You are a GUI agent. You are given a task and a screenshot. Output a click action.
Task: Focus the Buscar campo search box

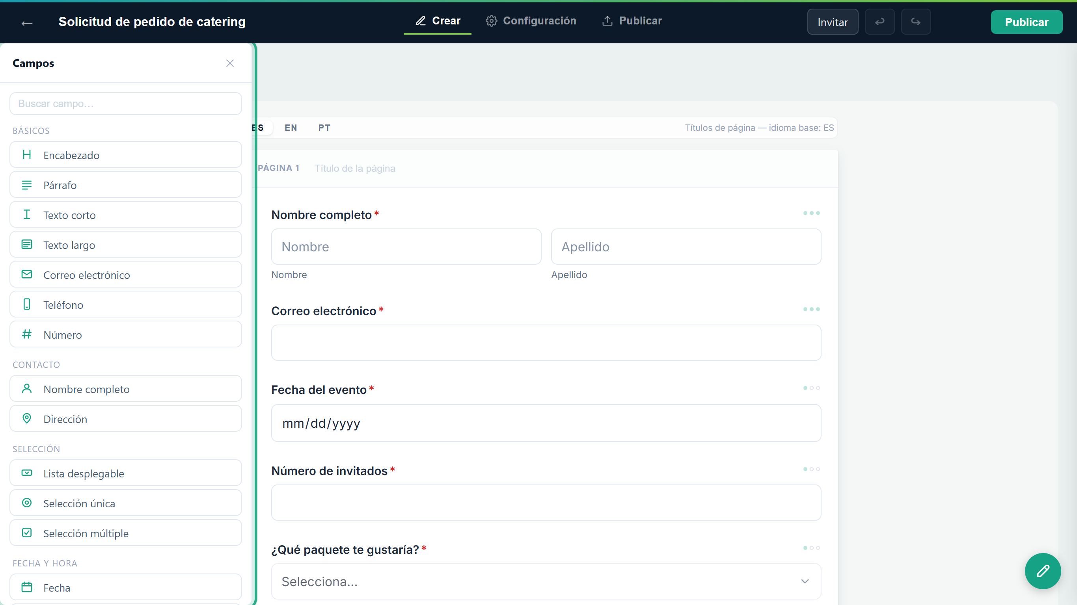coord(125,104)
